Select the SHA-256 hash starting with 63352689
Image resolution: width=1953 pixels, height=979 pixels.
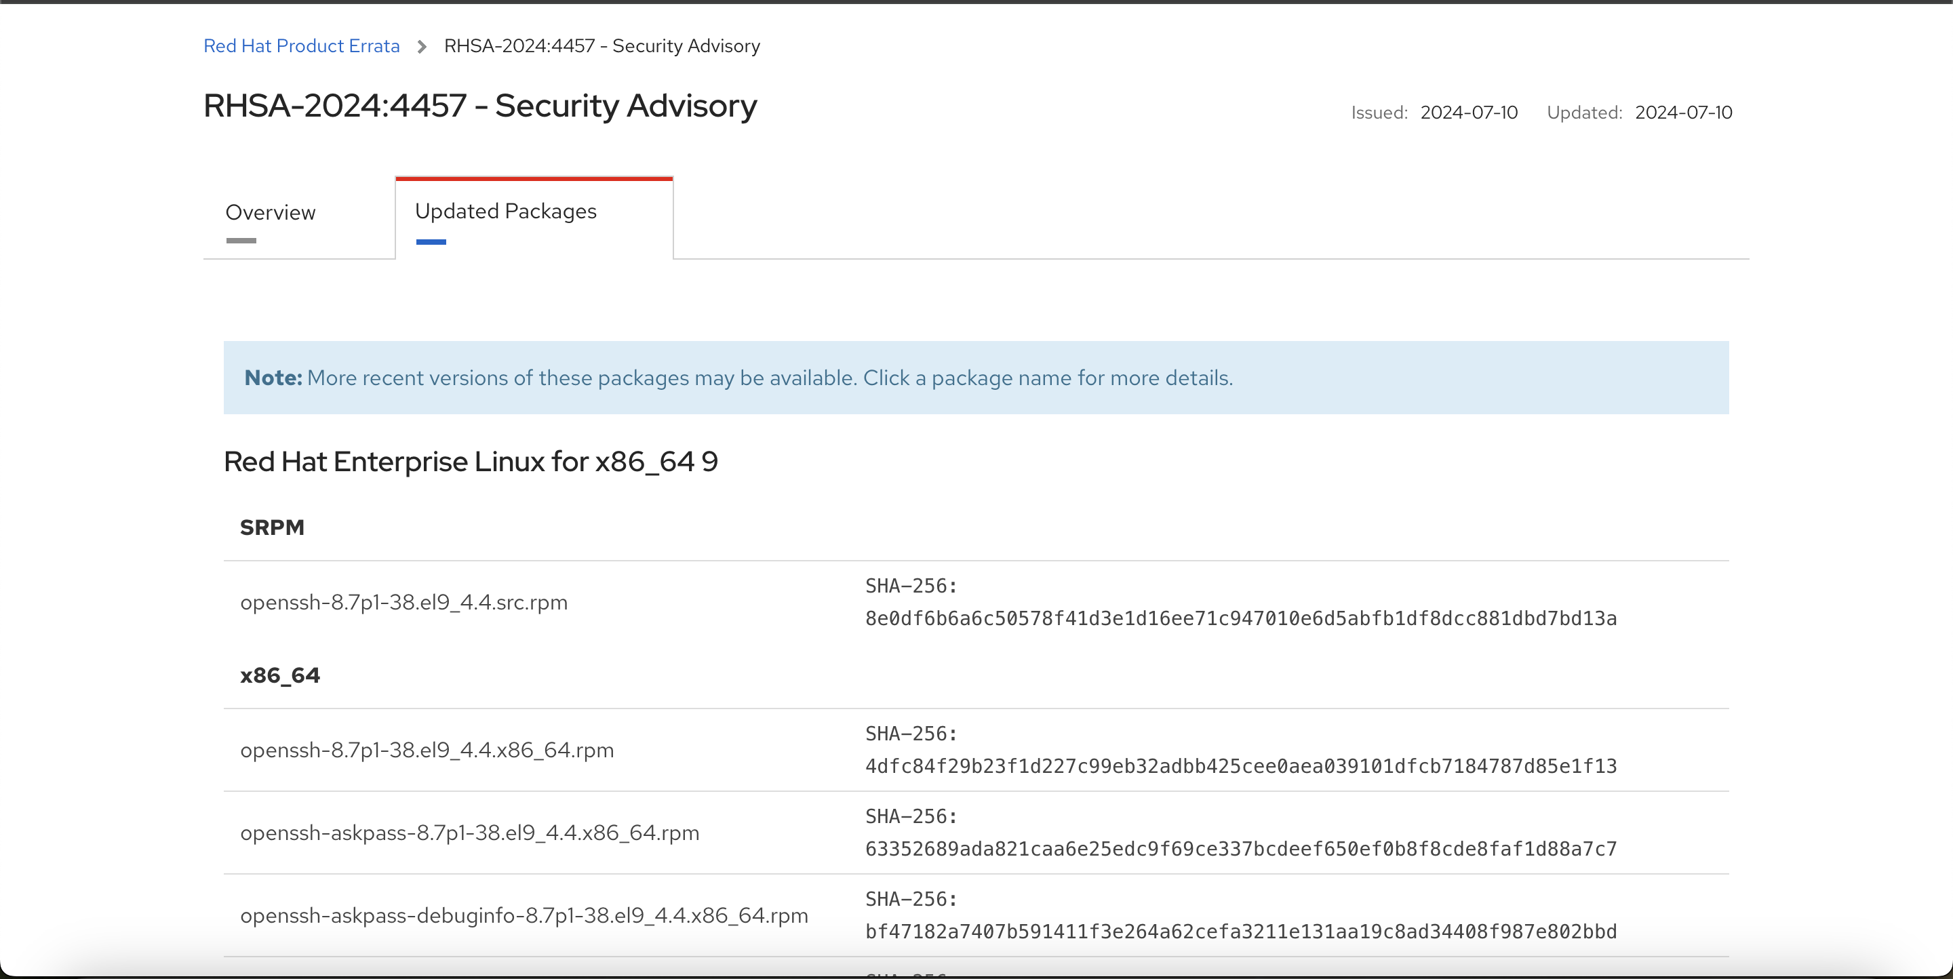1241,850
